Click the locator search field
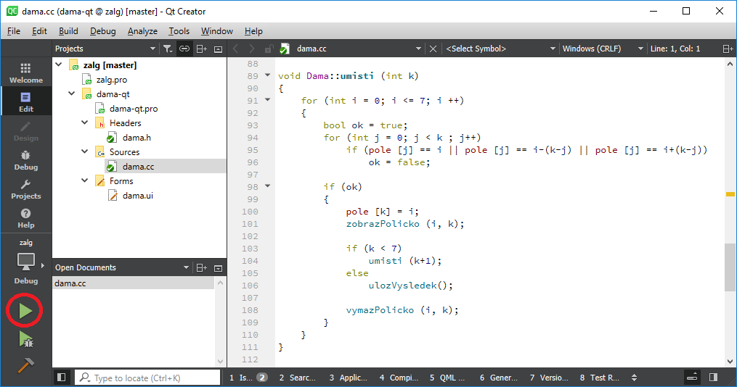This screenshot has width=737, height=387. [147, 377]
